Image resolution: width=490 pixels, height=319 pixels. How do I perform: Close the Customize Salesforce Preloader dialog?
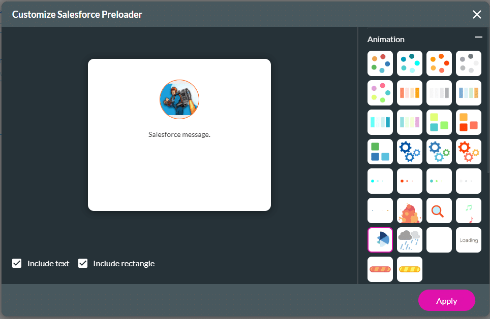click(477, 14)
